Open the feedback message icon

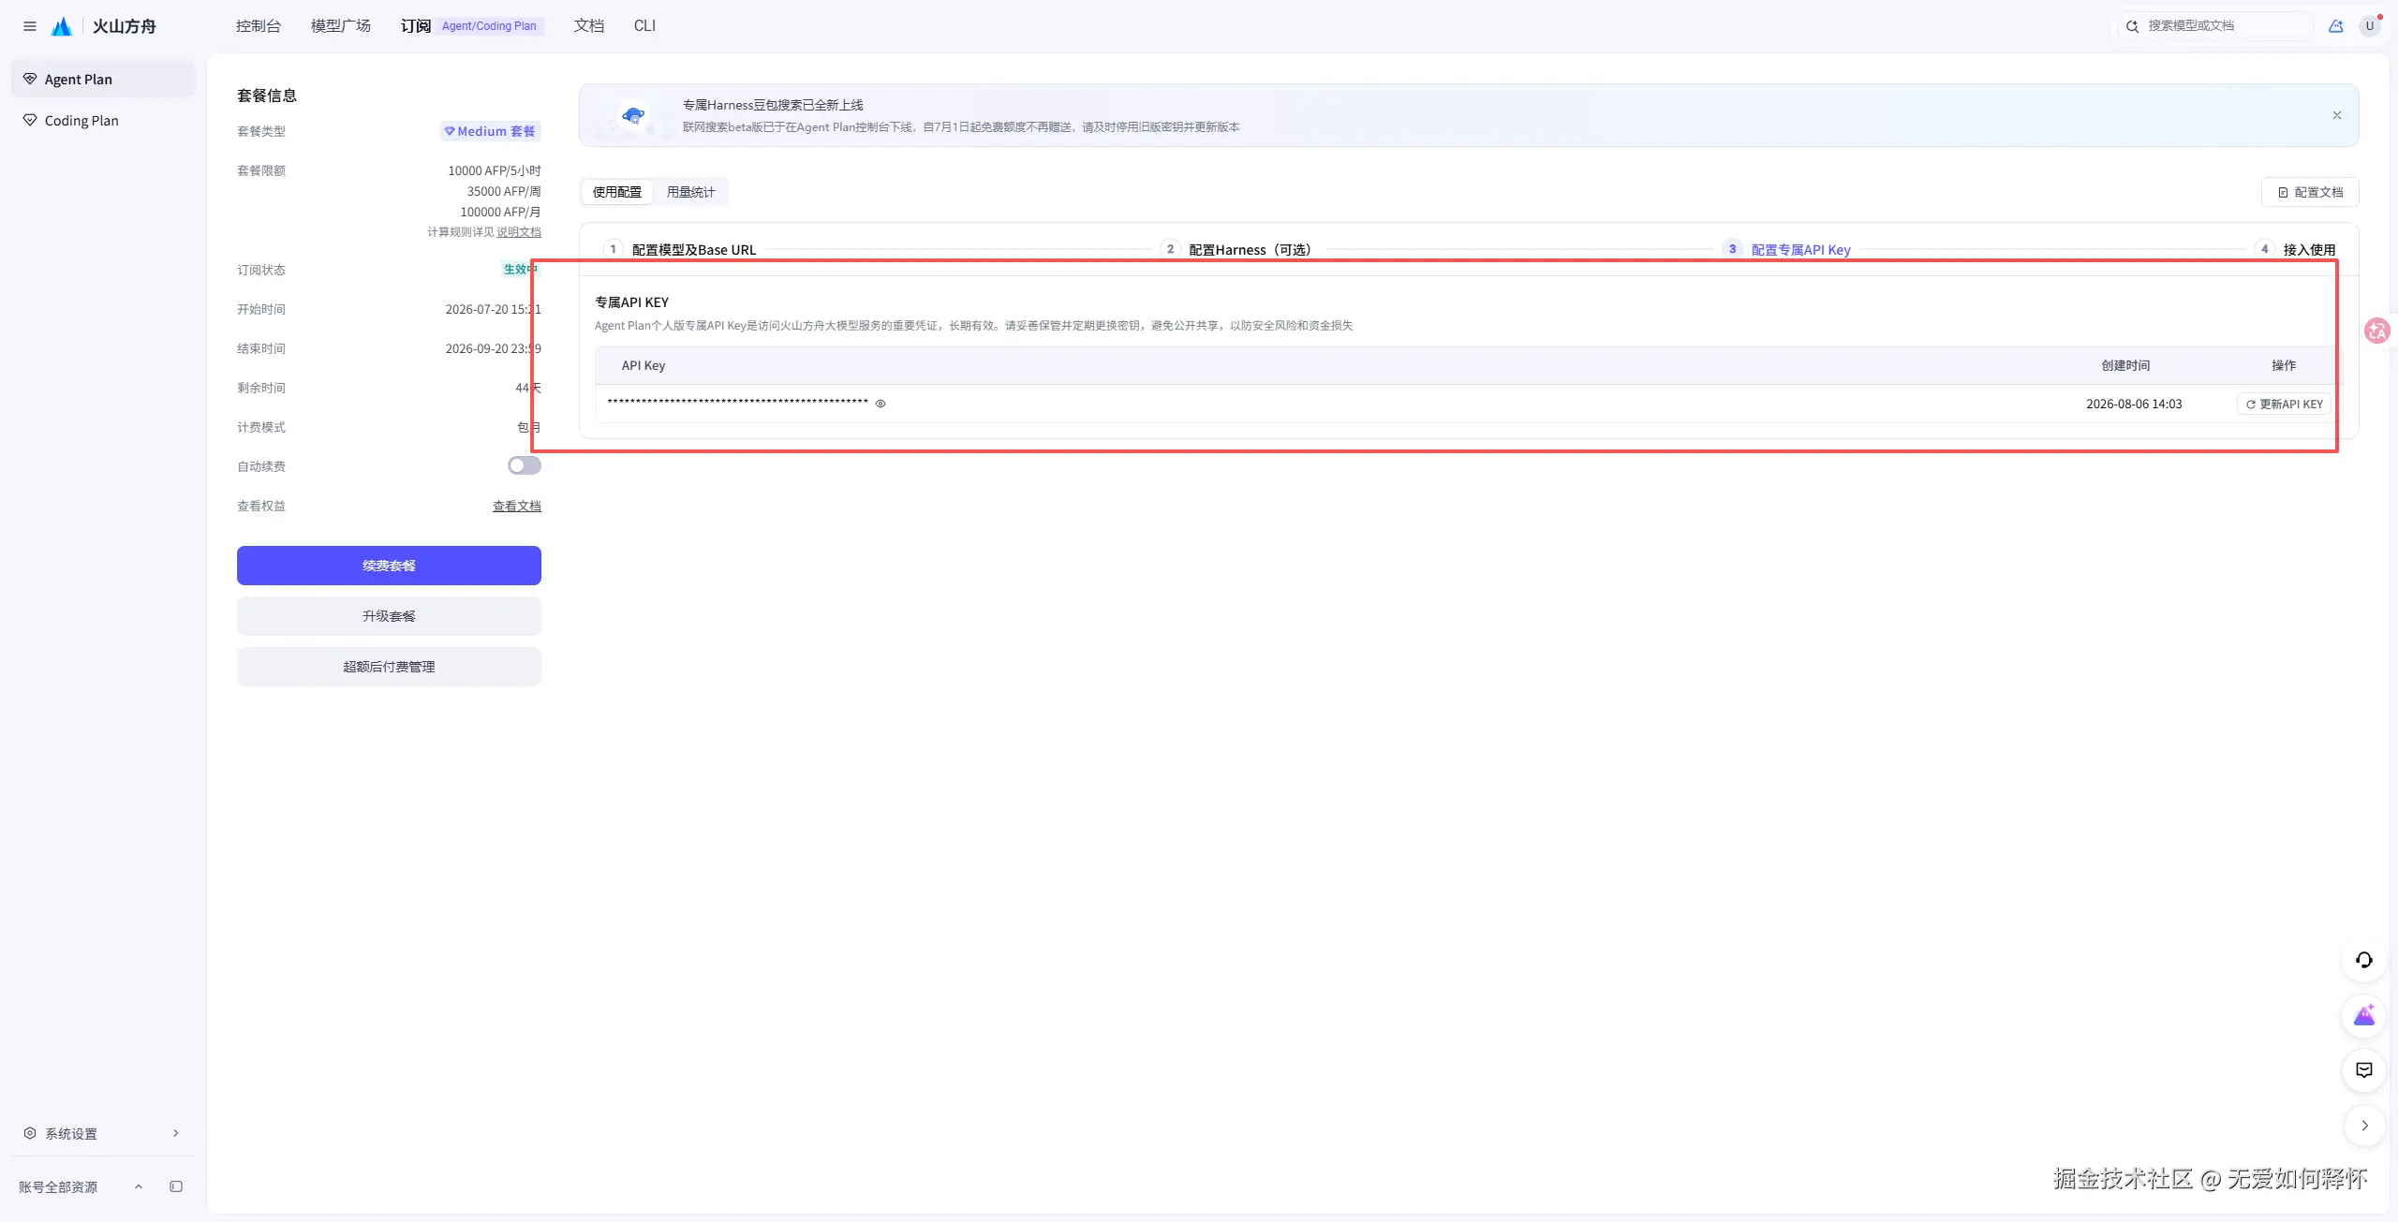tap(2364, 1070)
